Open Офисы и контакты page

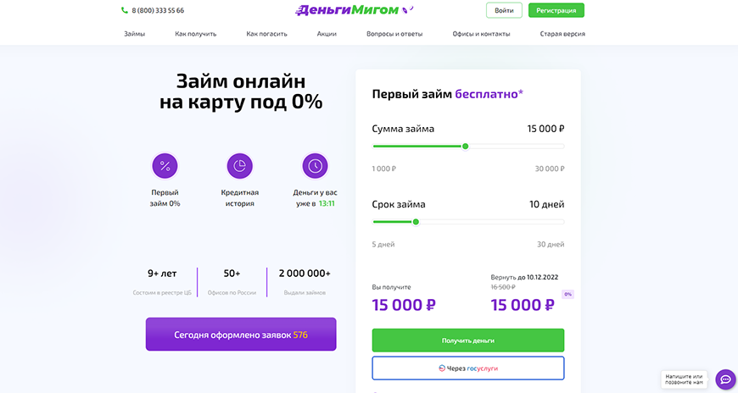pyautogui.click(x=481, y=34)
